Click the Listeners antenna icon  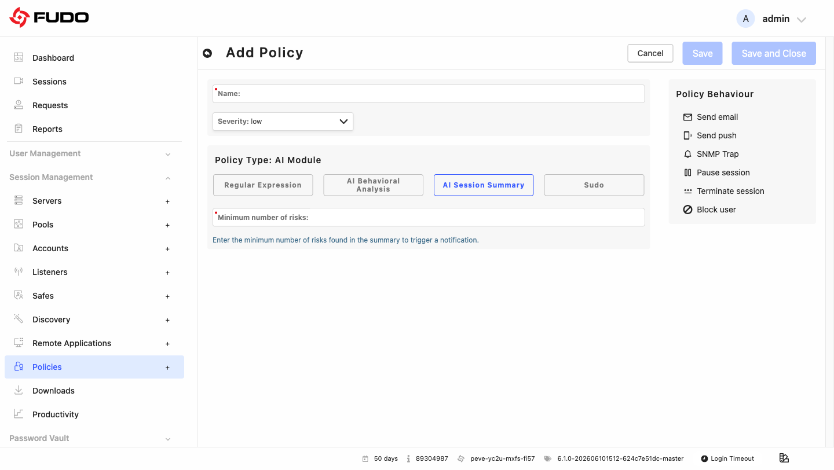(x=19, y=271)
